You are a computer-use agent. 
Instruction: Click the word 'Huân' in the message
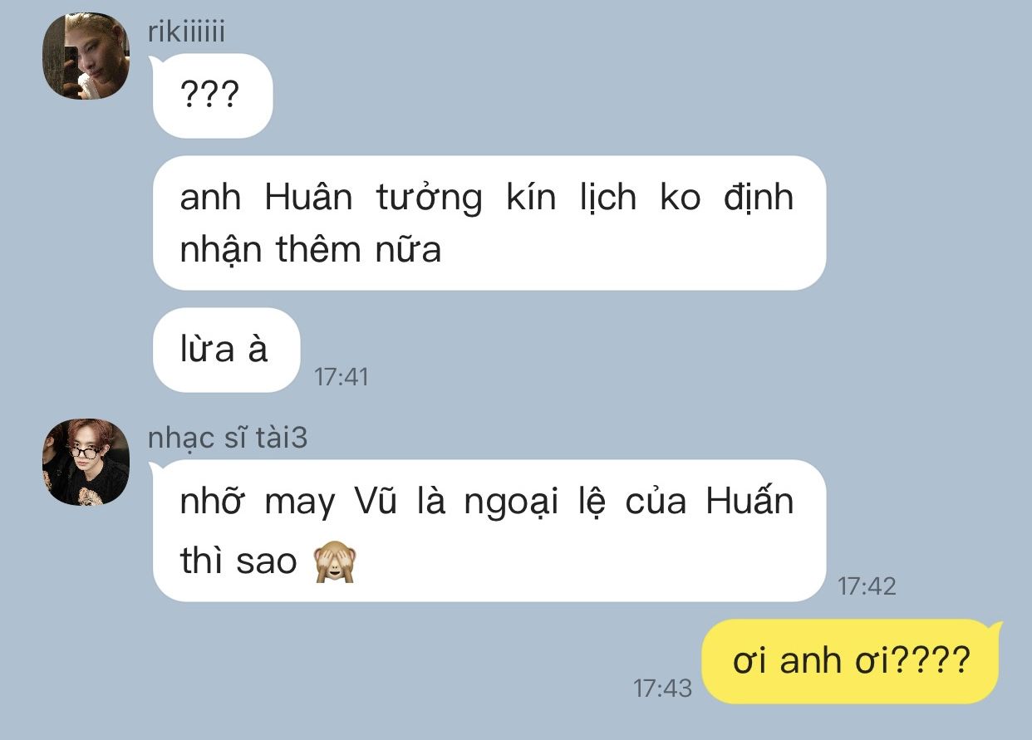point(308,198)
